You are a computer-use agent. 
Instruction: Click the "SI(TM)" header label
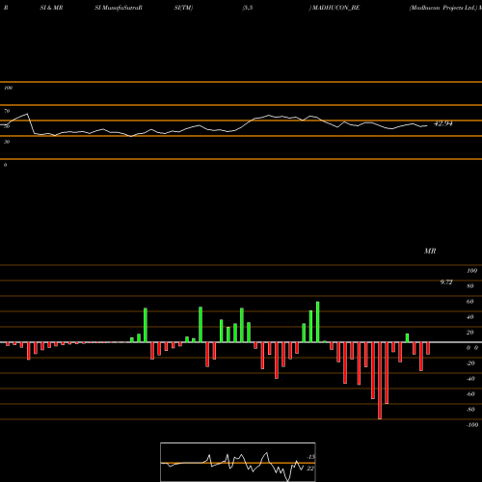coord(183,8)
